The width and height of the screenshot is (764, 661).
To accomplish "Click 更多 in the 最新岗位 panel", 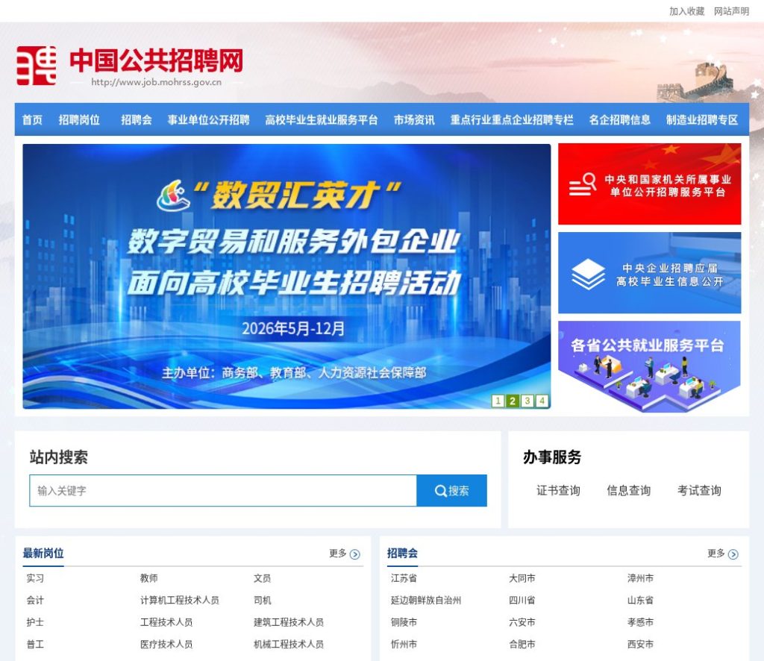I will tap(338, 554).
